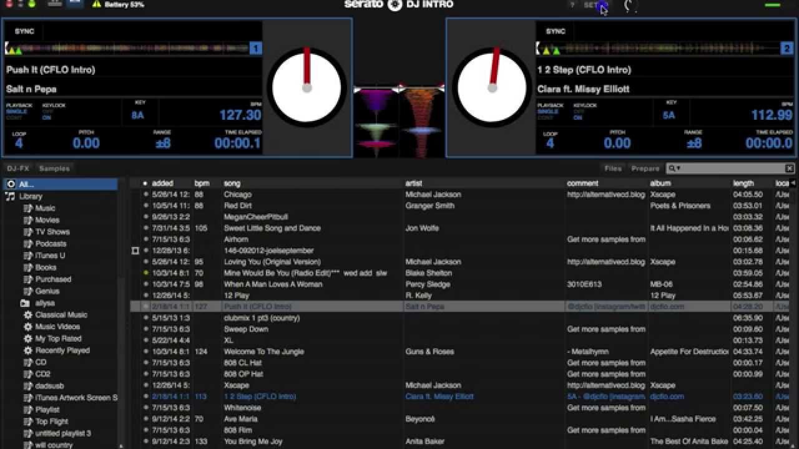Image resolution: width=799 pixels, height=449 pixels.
Task: Set deck 2 playback to CONT
Action: [545, 118]
